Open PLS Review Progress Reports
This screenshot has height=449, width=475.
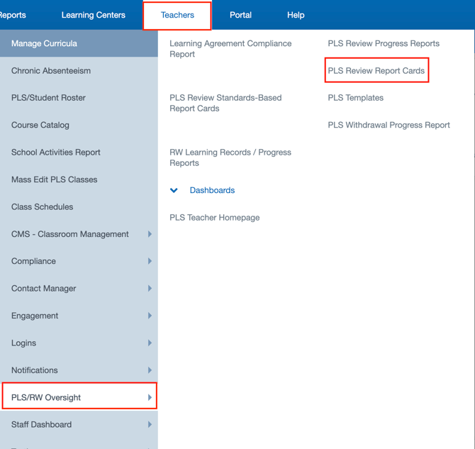click(x=383, y=43)
